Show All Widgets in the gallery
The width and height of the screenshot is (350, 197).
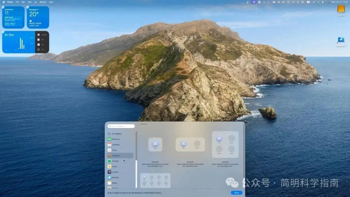(x=117, y=133)
